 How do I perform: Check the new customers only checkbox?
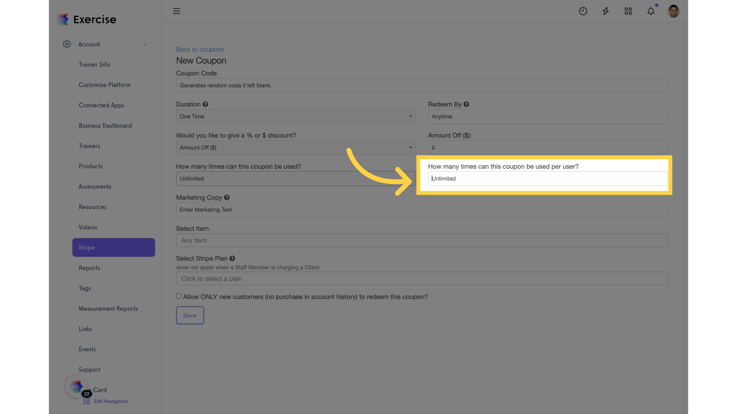179,296
